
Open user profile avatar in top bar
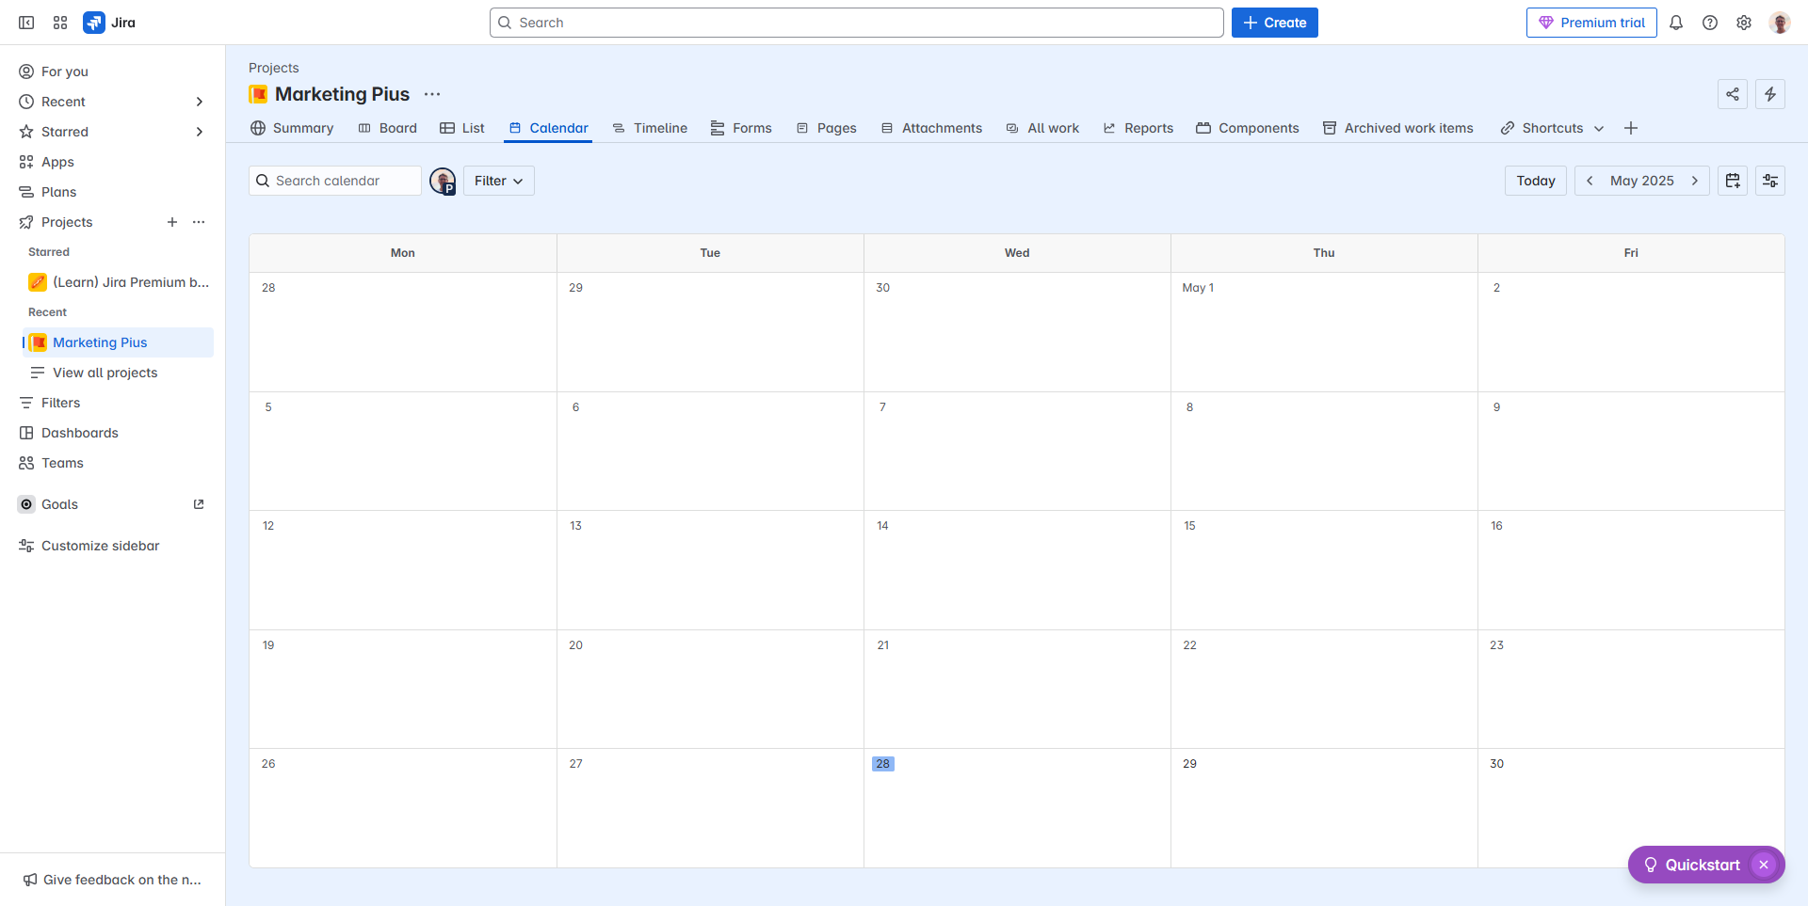(x=1780, y=23)
